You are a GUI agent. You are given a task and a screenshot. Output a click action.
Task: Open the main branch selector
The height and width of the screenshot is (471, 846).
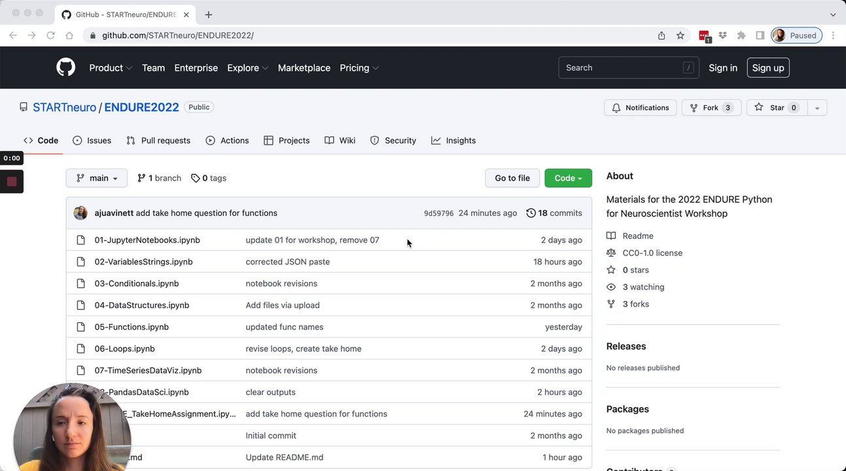[97, 178]
